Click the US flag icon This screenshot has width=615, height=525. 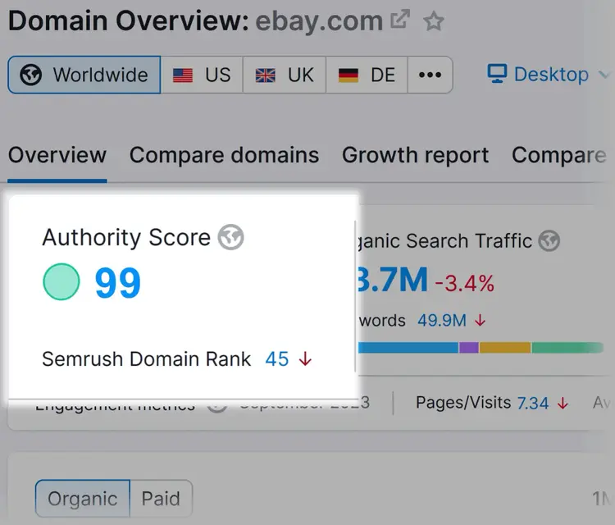pyautogui.click(x=183, y=75)
